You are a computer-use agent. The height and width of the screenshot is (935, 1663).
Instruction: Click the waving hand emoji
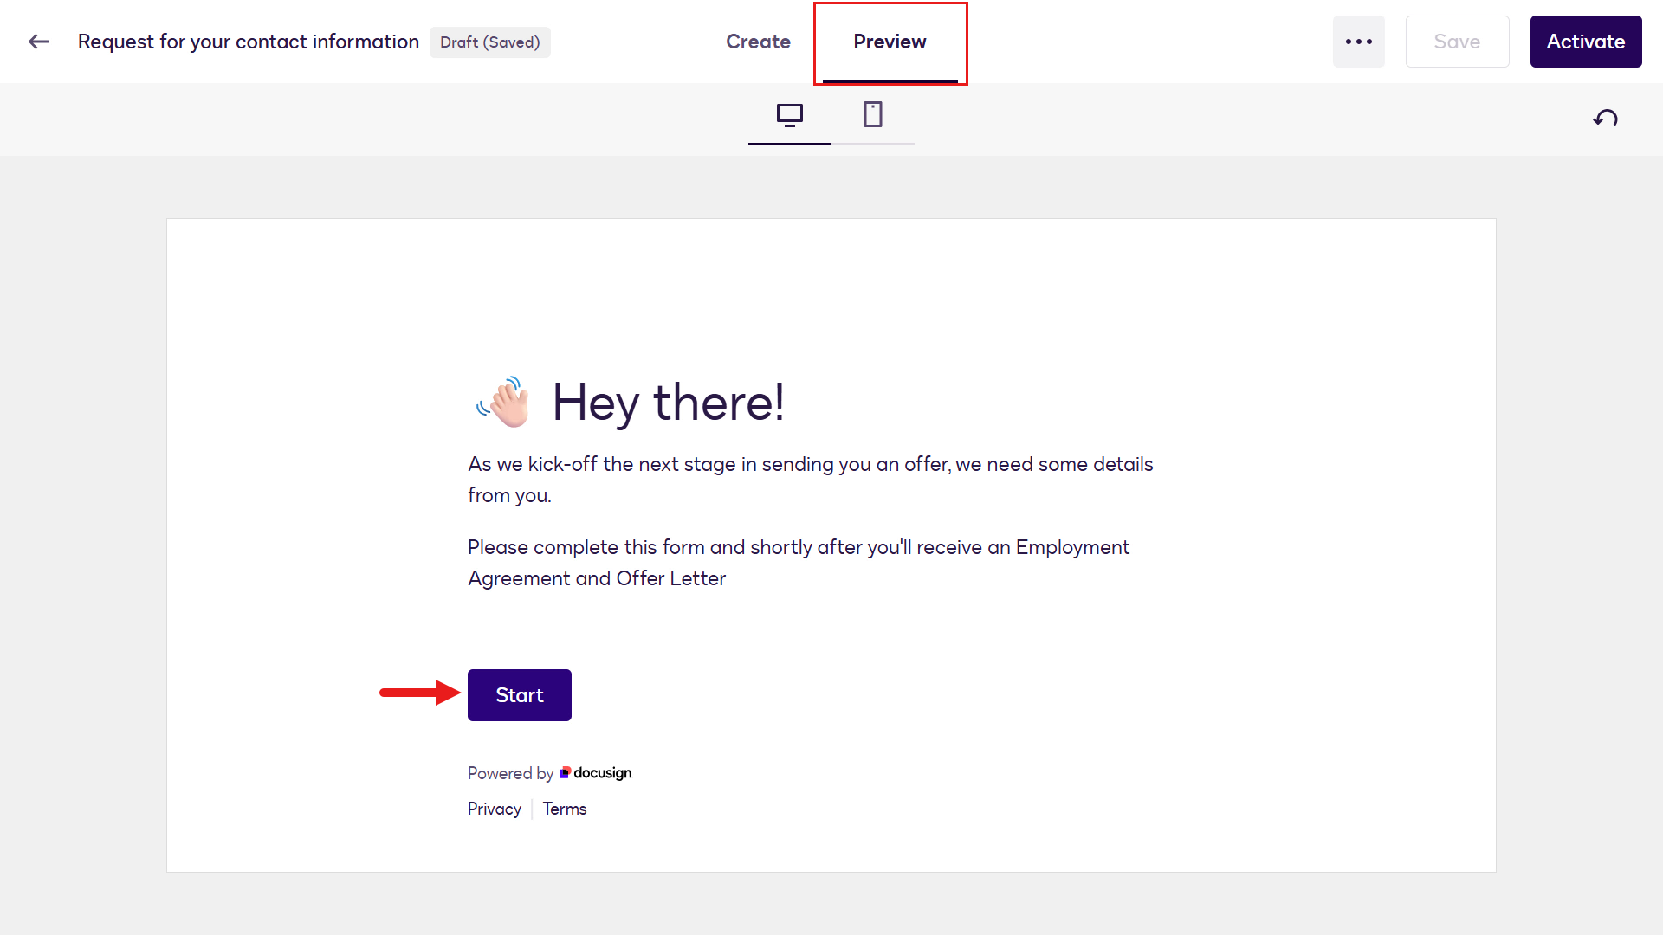click(x=503, y=402)
